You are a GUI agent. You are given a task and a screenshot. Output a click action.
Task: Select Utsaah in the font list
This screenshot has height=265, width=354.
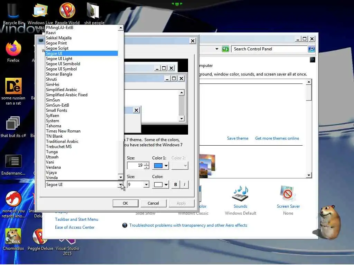click(x=82, y=157)
